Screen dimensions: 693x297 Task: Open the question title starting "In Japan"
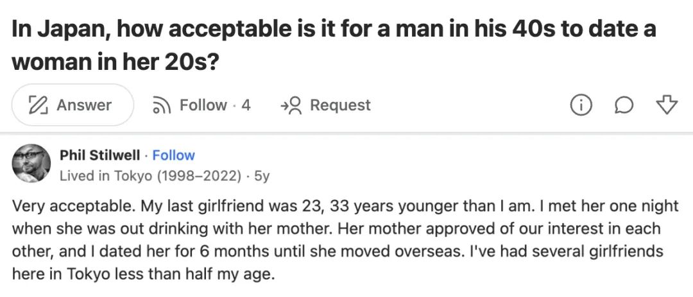point(335,30)
